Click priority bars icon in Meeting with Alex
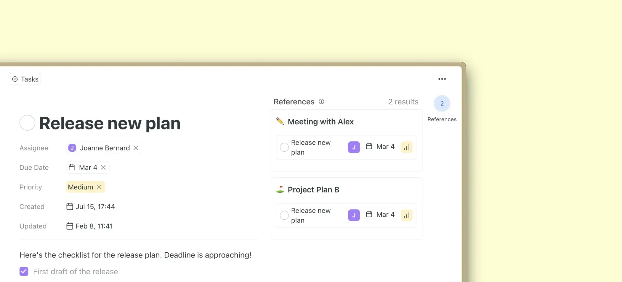This screenshot has height=282, width=622. pyautogui.click(x=406, y=147)
